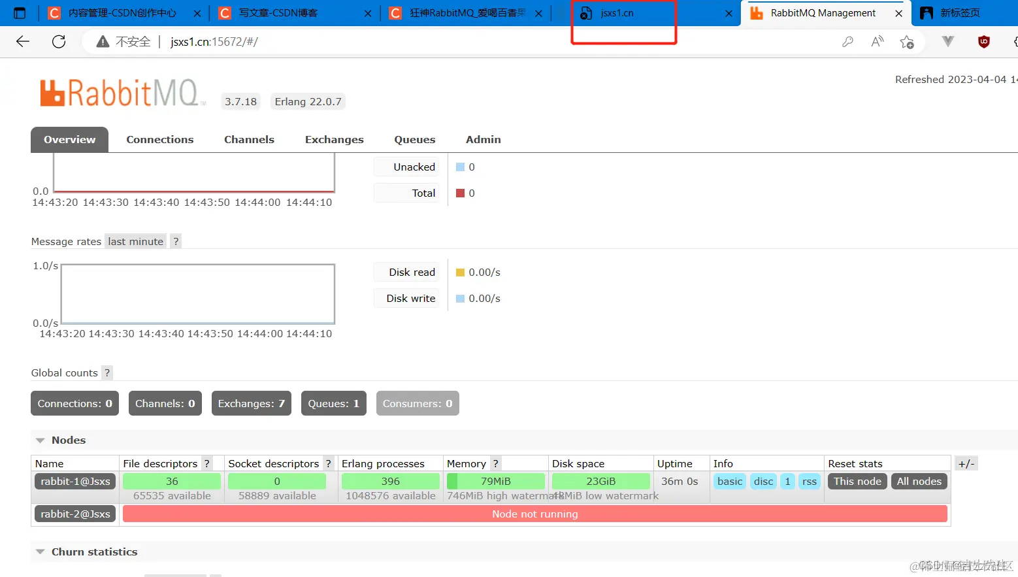Screen dimensions: 1018x577
Task: Close the jsxs1.cn tab
Action: 729,13
